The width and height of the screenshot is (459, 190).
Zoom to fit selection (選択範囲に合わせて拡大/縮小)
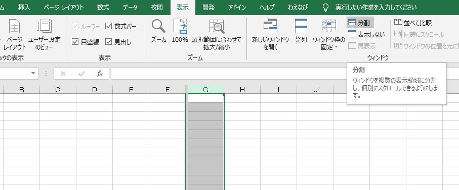[x=217, y=34]
